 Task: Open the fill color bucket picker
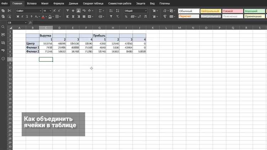click(50, 17)
